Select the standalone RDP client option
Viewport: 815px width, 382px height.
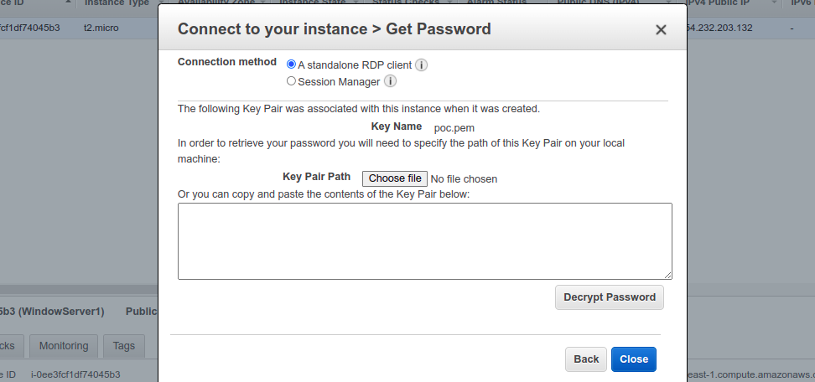pos(291,65)
